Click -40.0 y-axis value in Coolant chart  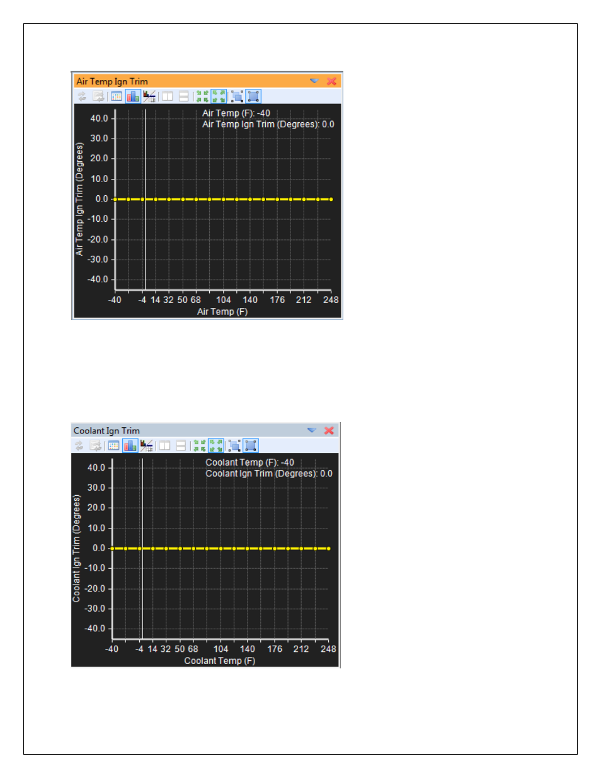95,629
